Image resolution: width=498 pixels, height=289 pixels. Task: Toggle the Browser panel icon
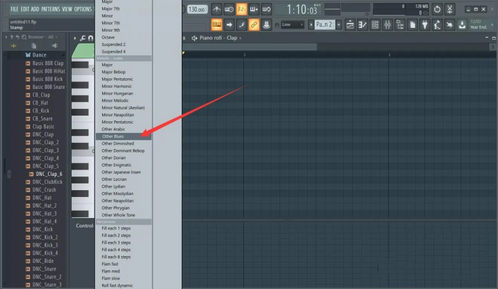[400, 25]
